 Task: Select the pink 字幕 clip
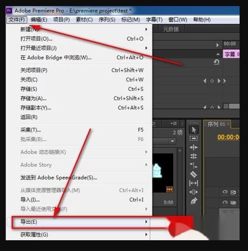pyautogui.click(x=231, y=54)
